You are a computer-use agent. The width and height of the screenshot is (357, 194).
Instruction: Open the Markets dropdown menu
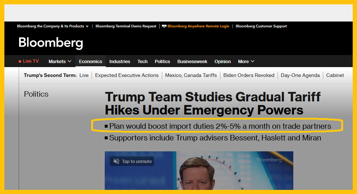click(60, 62)
